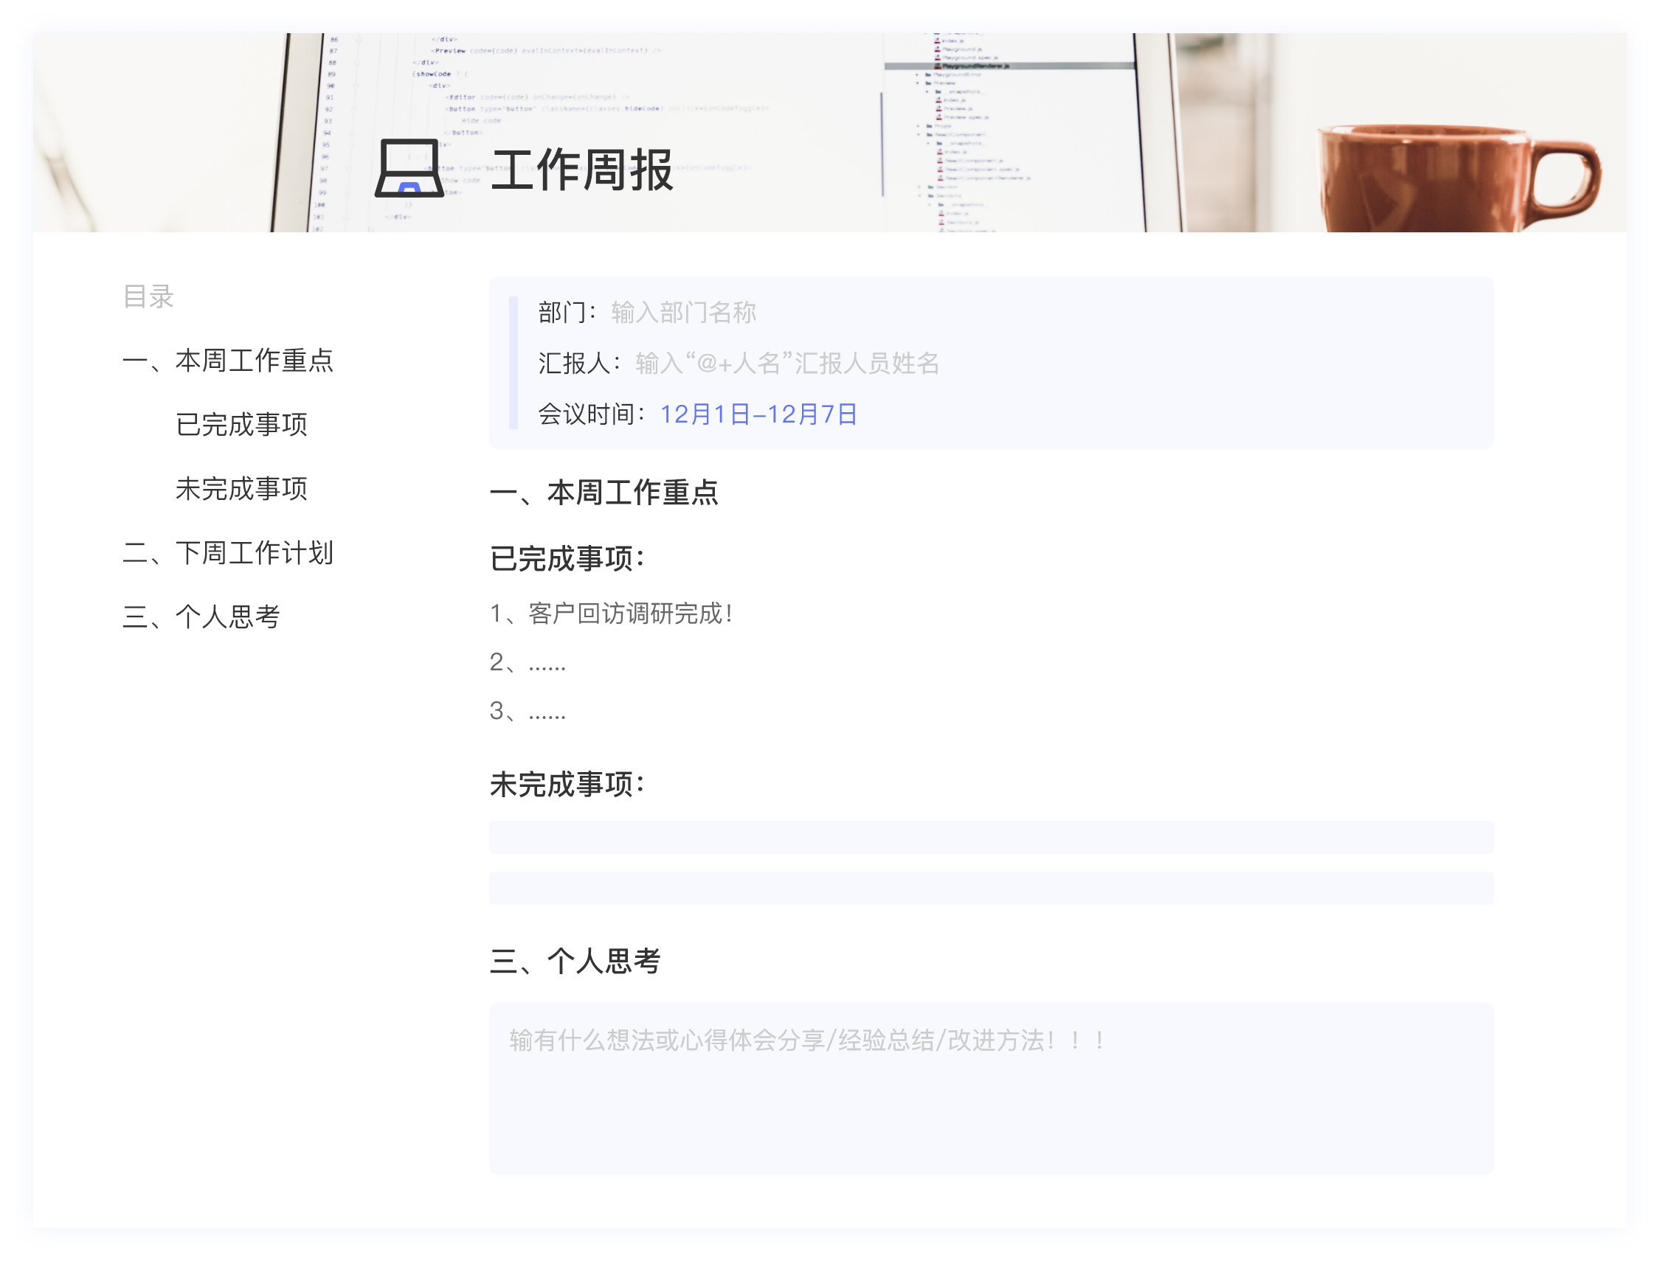Go to 二、下周工作计划 outline entry

[227, 553]
